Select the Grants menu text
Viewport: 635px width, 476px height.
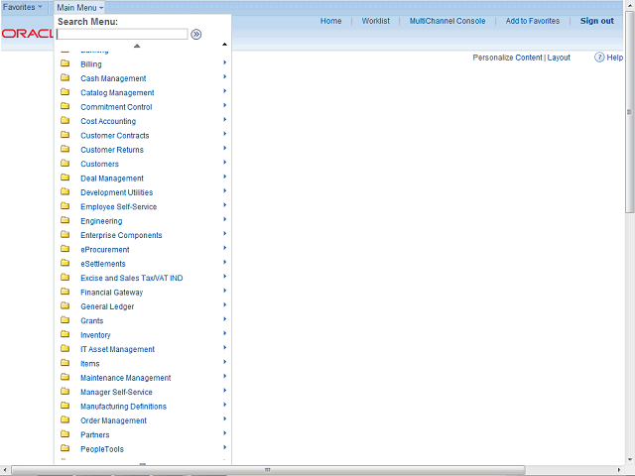point(92,320)
